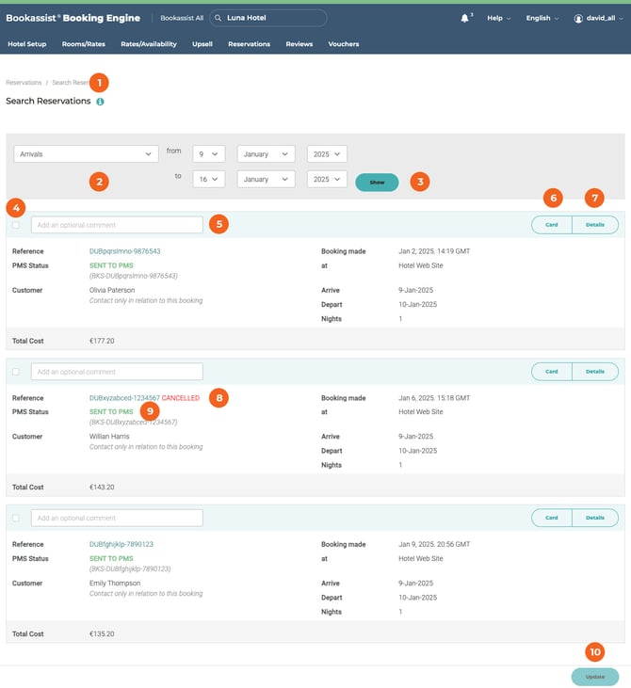
Task: Open reference link DUBfghijklp-7890123
Action: (x=121, y=544)
